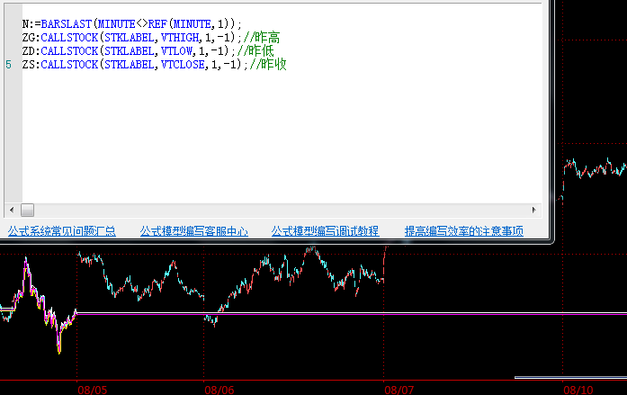
Task: Click the 08/10 date label on chart
Action: coord(578,390)
